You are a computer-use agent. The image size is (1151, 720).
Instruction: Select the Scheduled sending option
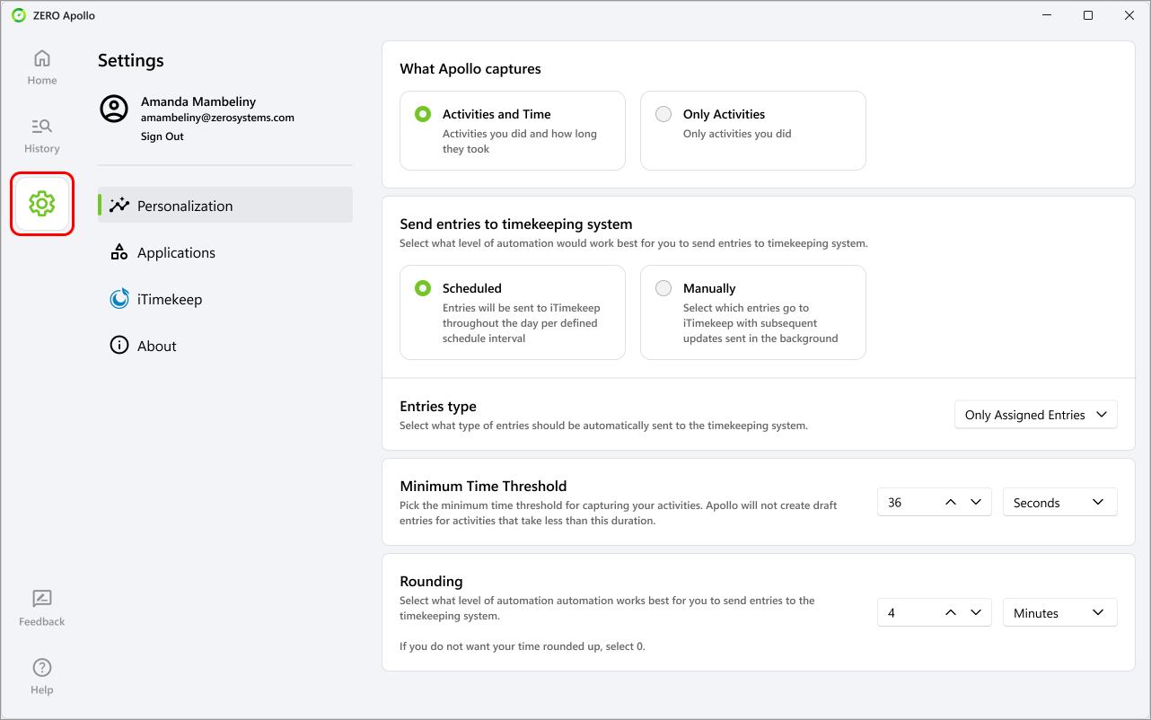click(x=422, y=288)
